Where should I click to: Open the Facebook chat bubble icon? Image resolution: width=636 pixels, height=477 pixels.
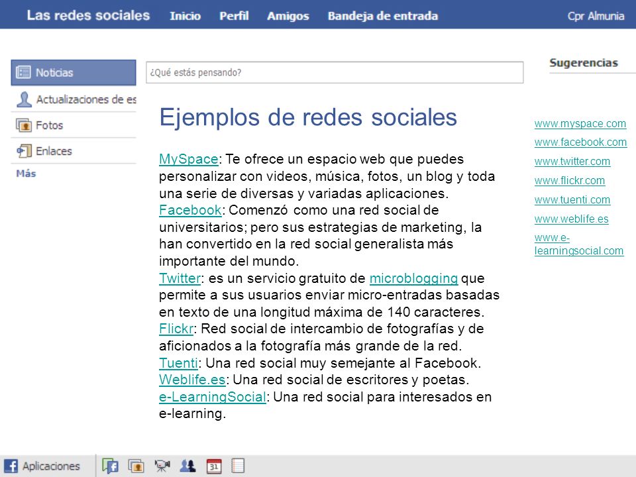coord(111,466)
